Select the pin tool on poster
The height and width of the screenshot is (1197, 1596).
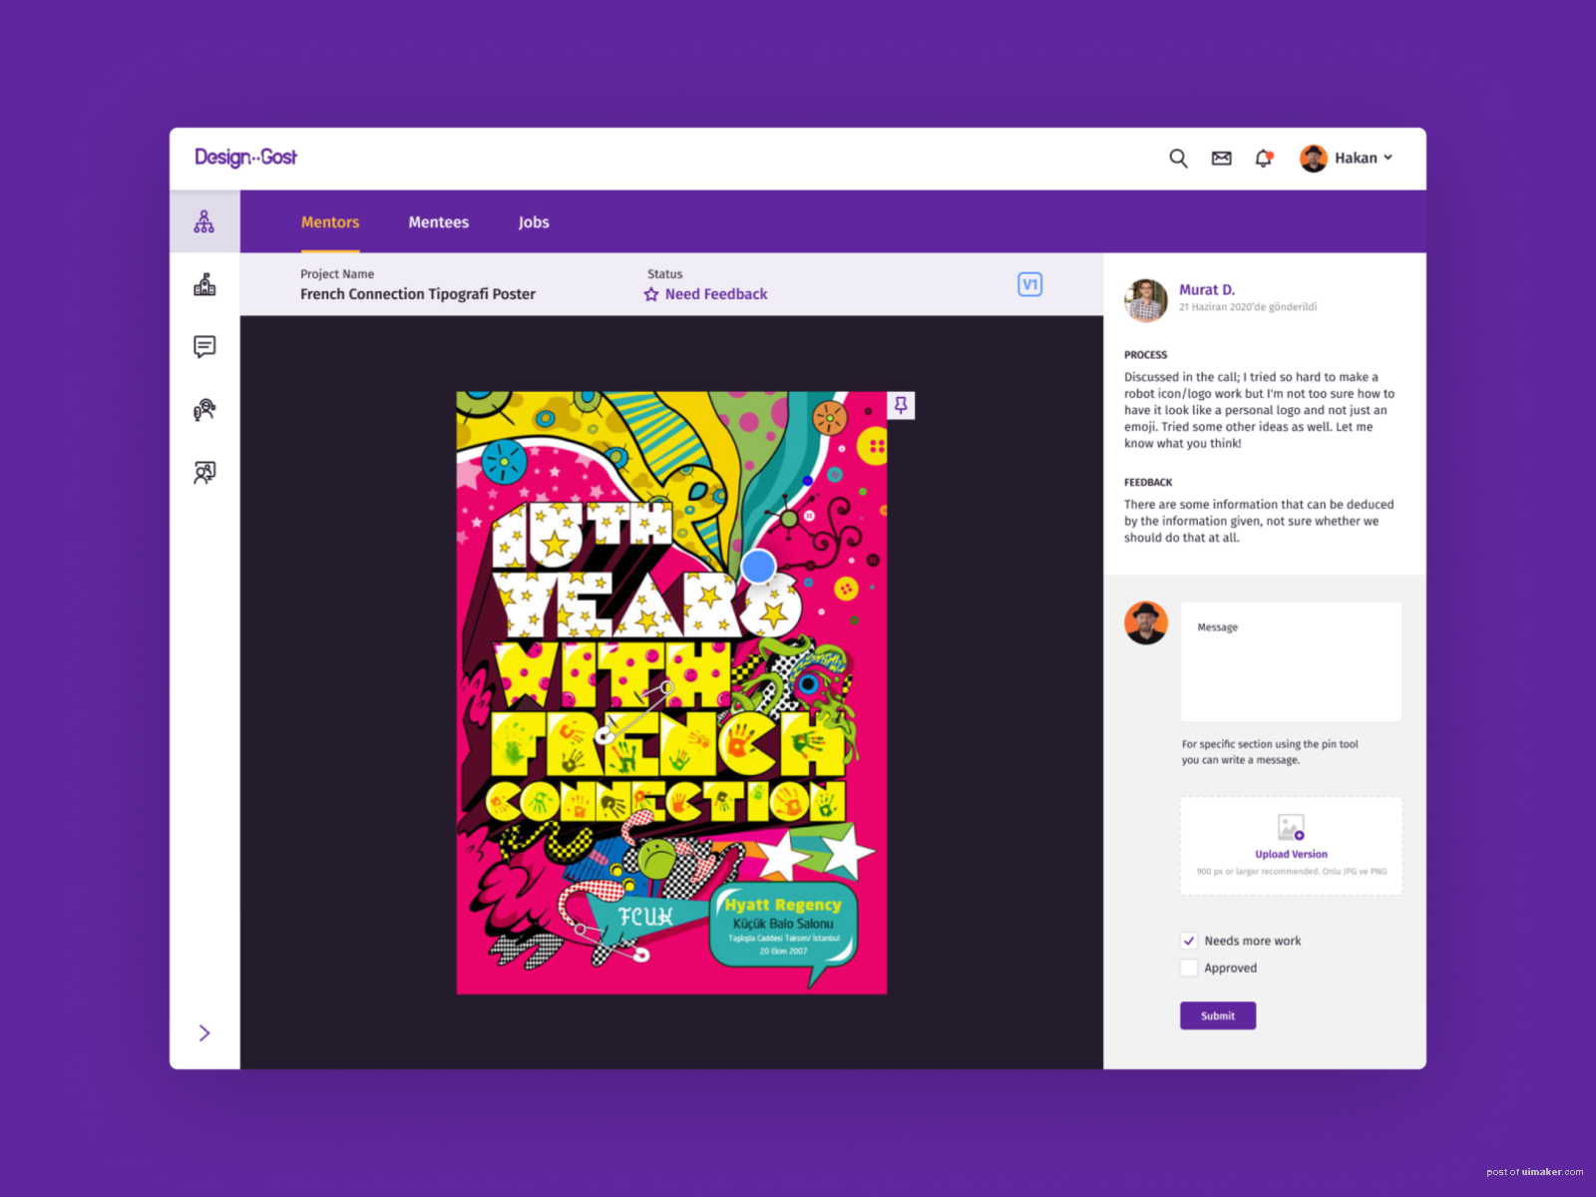(901, 405)
